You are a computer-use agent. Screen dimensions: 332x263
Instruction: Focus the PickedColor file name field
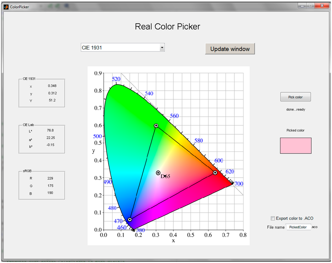[298, 227]
